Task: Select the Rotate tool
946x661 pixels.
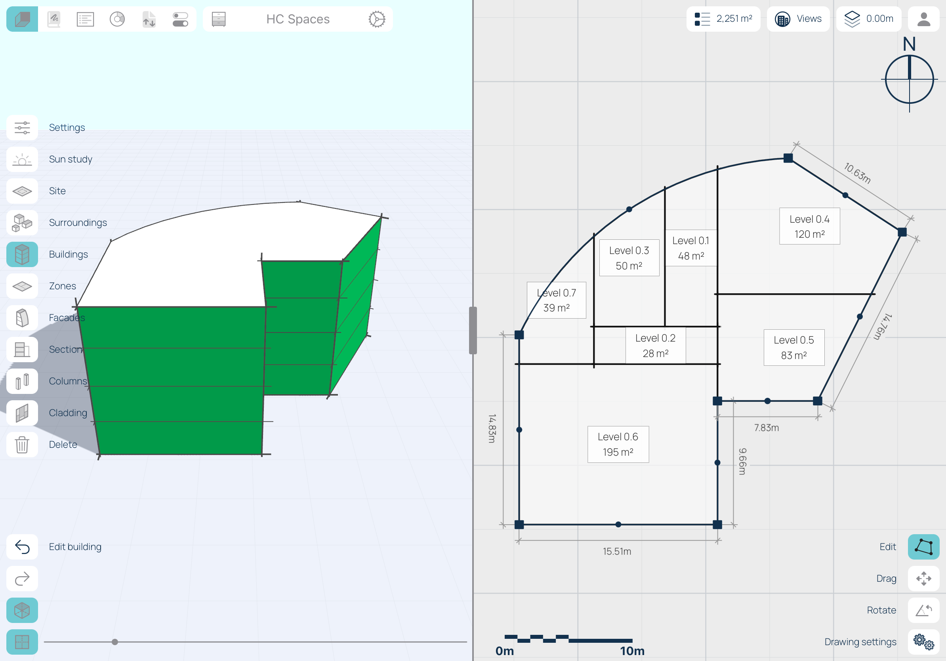Action: (923, 610)
